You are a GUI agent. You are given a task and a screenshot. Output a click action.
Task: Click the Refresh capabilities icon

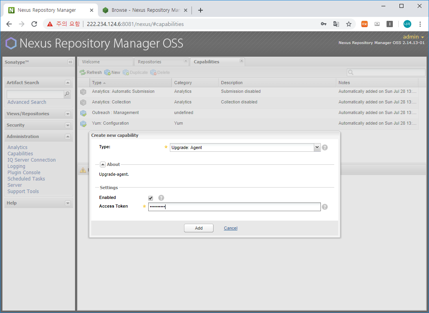coord(82,72)
